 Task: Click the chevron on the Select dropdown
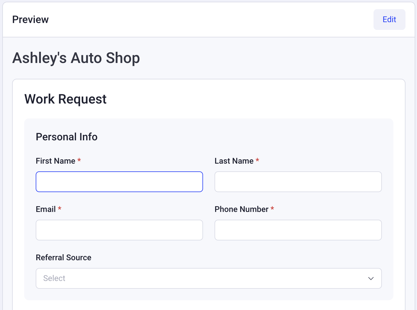[x=371, y=278]
